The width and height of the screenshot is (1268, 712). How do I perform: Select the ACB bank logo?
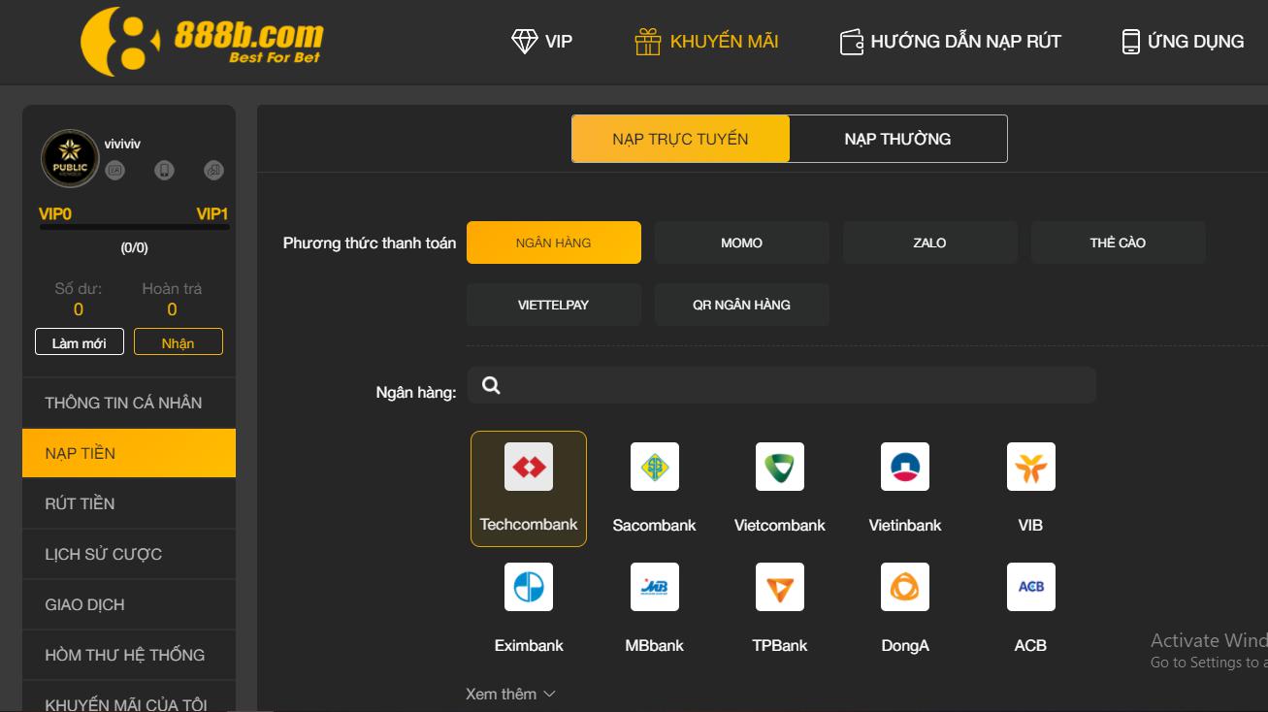(x=1031, y=587)
